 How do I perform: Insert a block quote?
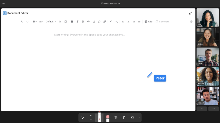[x=65, y=22]
